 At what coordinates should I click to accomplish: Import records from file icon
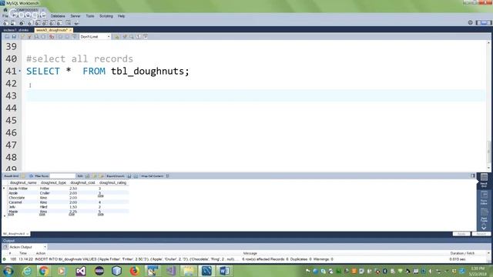(136, 176)
